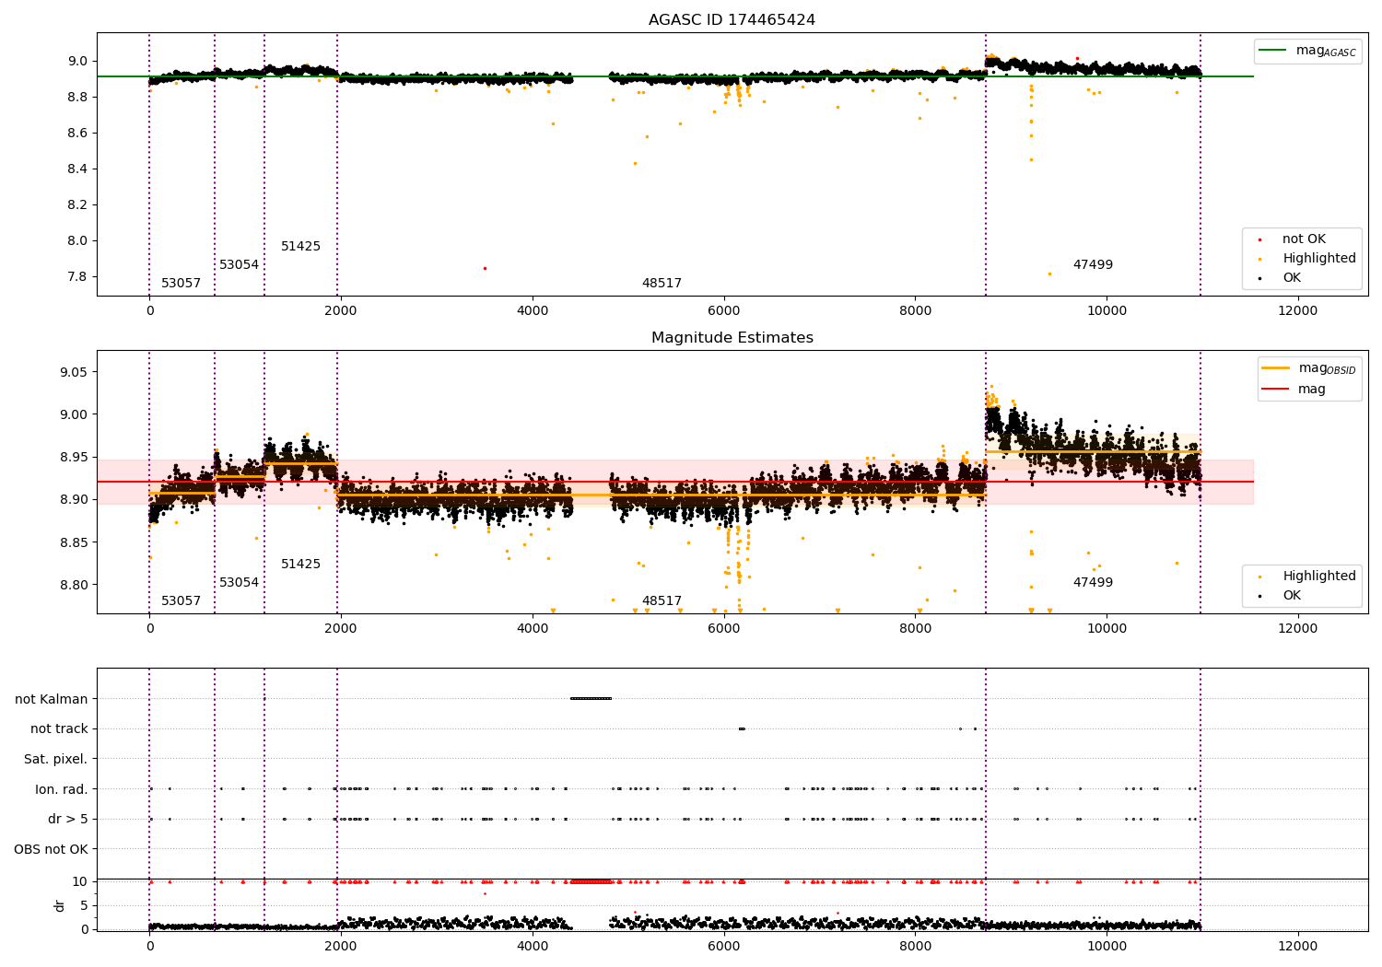
Task: Click the 5 tick on the dr axis
Action: 84,906
